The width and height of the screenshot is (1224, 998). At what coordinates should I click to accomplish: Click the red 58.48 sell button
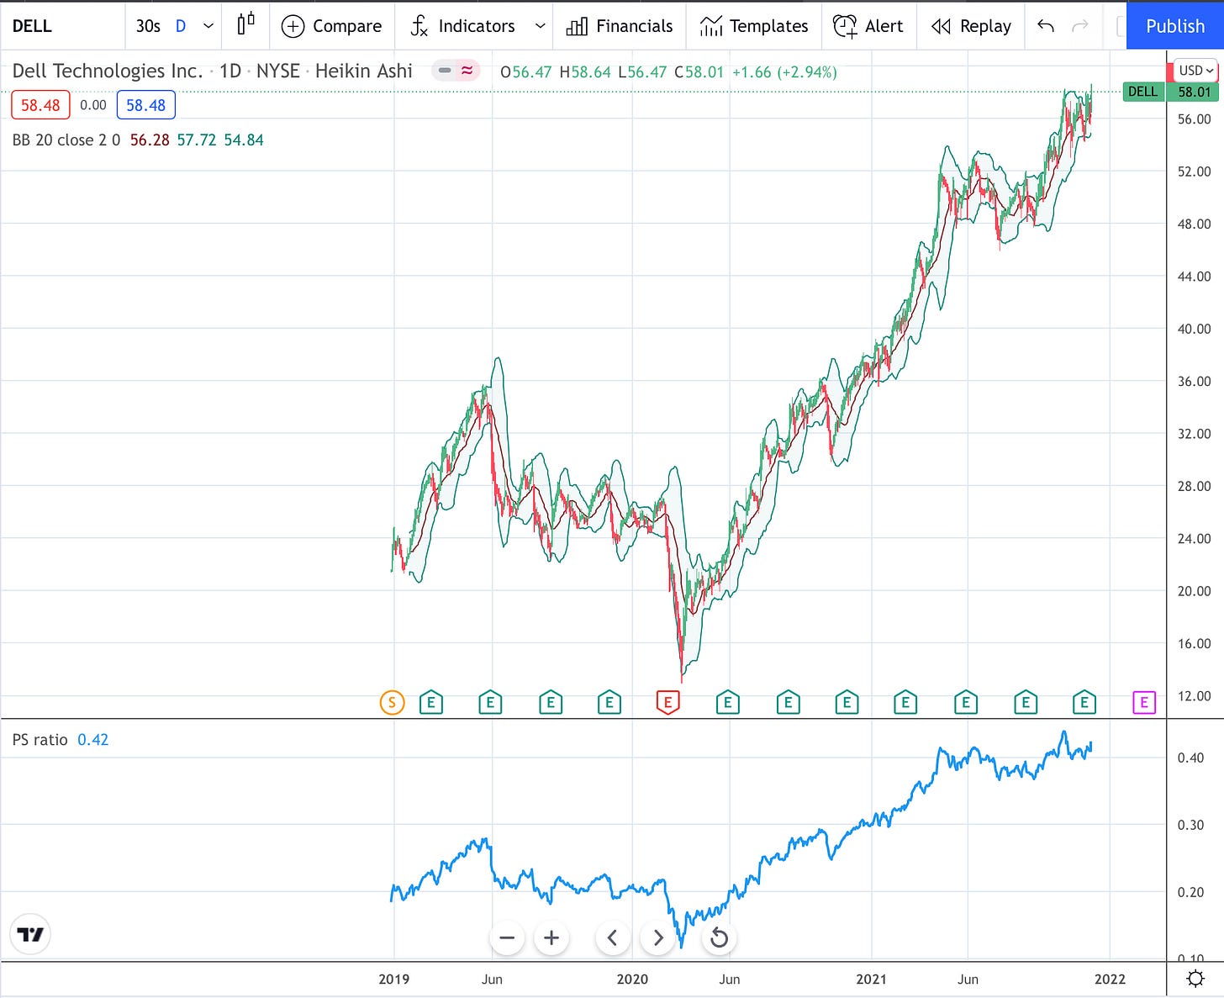click(x=40, y=105)
